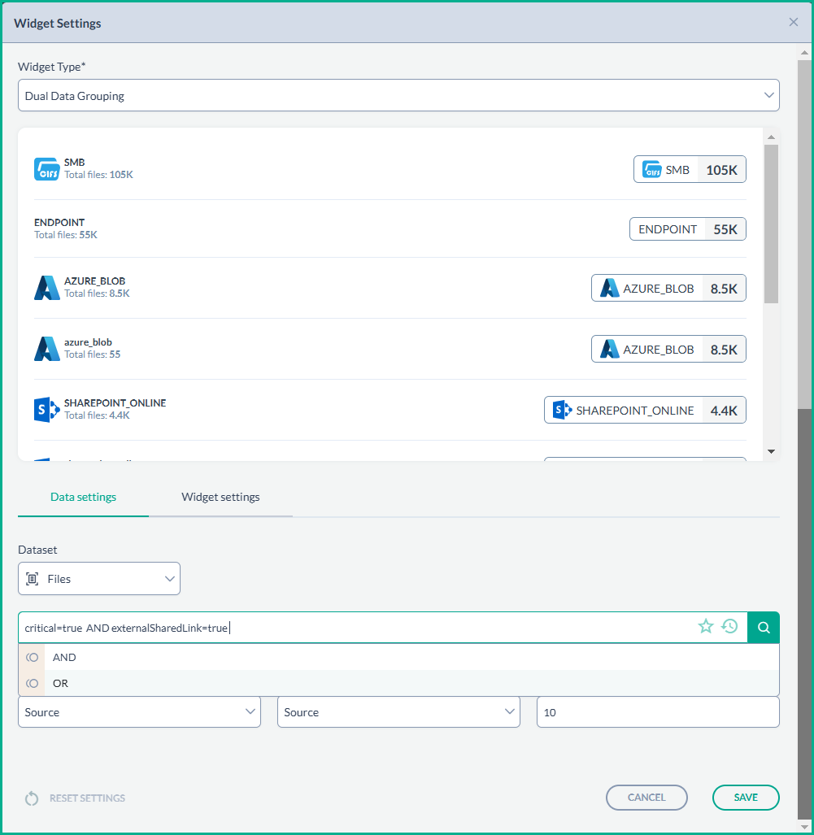Click the limit field containing 10
The image size is (814, 835).
tap(657, 712)
